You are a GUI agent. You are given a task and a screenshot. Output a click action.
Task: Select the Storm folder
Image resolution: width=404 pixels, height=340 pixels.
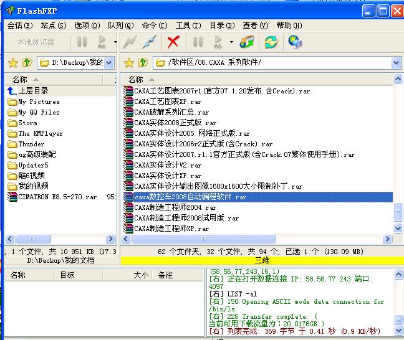(x=22, y=123)
